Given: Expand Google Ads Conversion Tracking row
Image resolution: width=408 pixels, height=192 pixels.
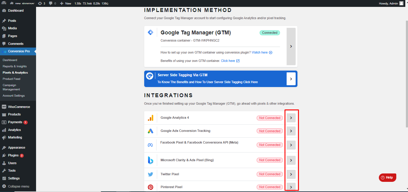Looking at the screenshot, I should tap(291, 131).
